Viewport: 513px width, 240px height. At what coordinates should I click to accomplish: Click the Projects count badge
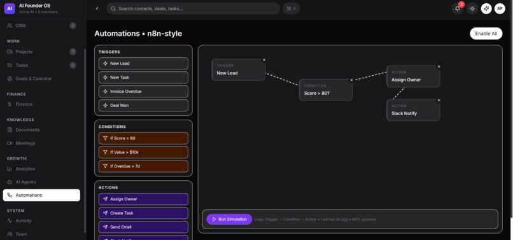pyautogui.click(x=73, y=52)
